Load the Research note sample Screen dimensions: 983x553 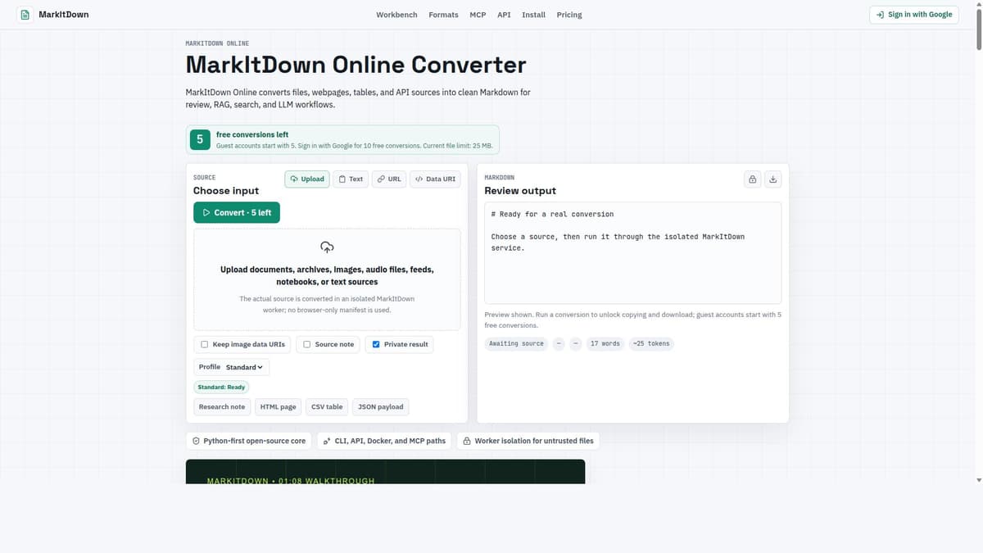(x=222, y=406)
